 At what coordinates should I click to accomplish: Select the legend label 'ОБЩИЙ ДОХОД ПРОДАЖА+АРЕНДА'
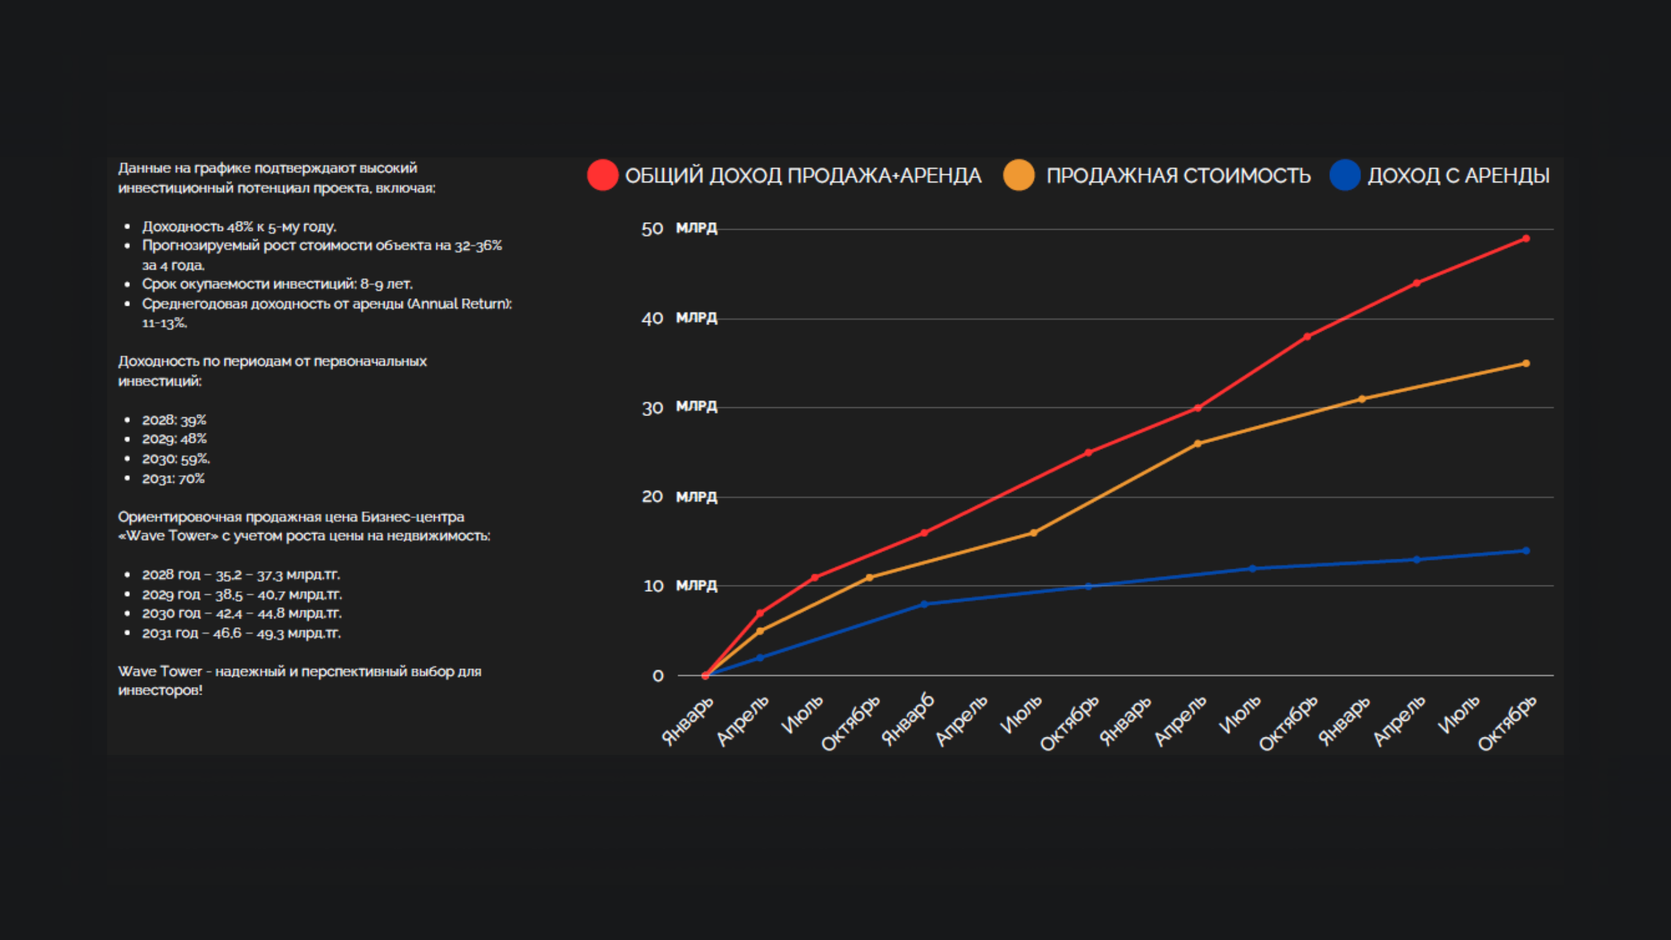tap(802, 176)
